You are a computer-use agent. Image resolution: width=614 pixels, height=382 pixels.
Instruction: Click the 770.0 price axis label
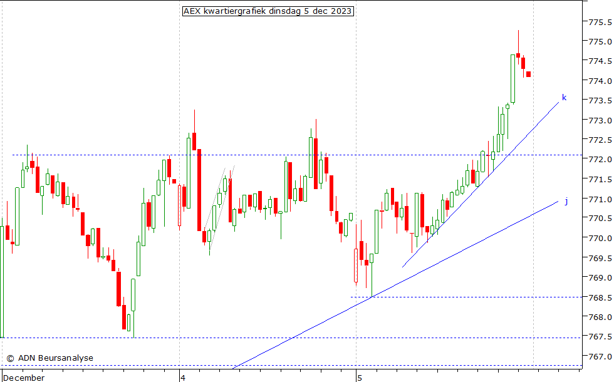600,238
